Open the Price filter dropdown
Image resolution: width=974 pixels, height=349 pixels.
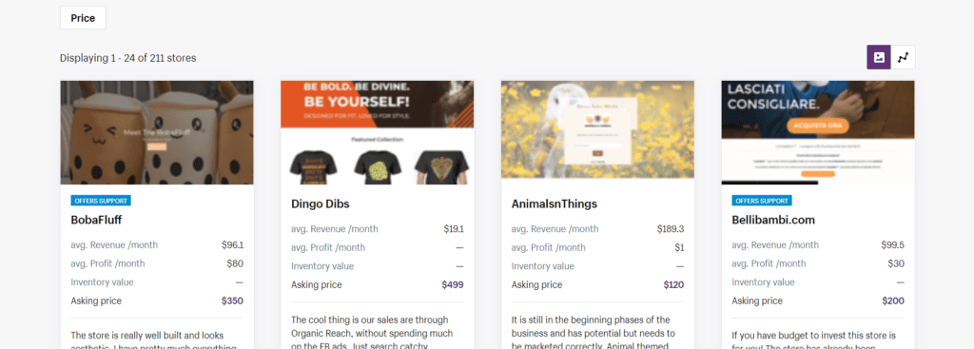tap(84, 18)
